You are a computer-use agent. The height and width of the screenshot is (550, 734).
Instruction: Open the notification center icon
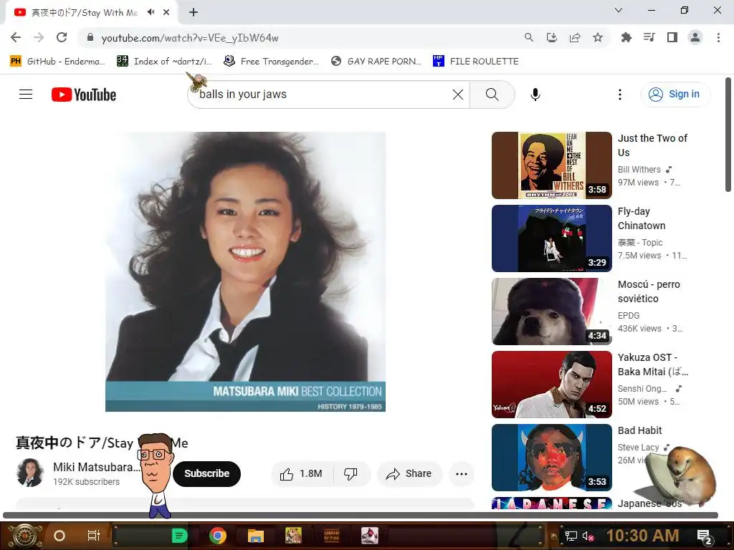click(x=705, y=536)
